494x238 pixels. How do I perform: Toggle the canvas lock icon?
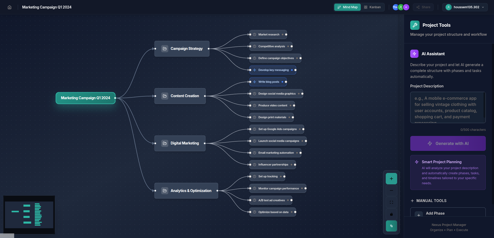point(391,214)
